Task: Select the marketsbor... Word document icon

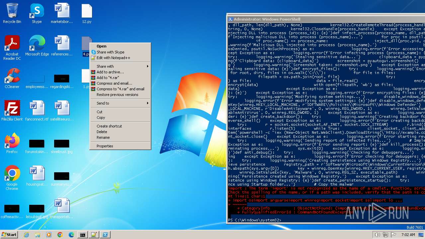Action: click(62, 13)
